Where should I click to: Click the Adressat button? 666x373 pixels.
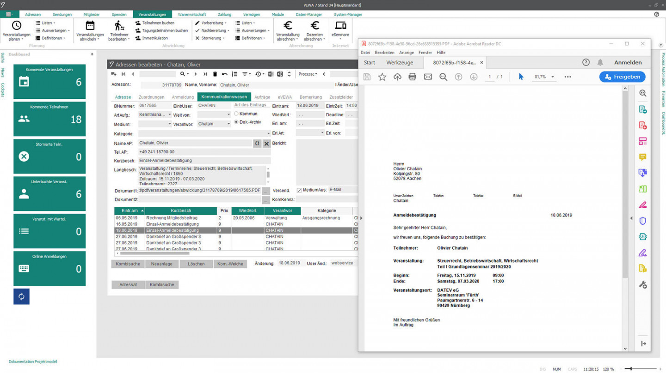pos(128,285)
